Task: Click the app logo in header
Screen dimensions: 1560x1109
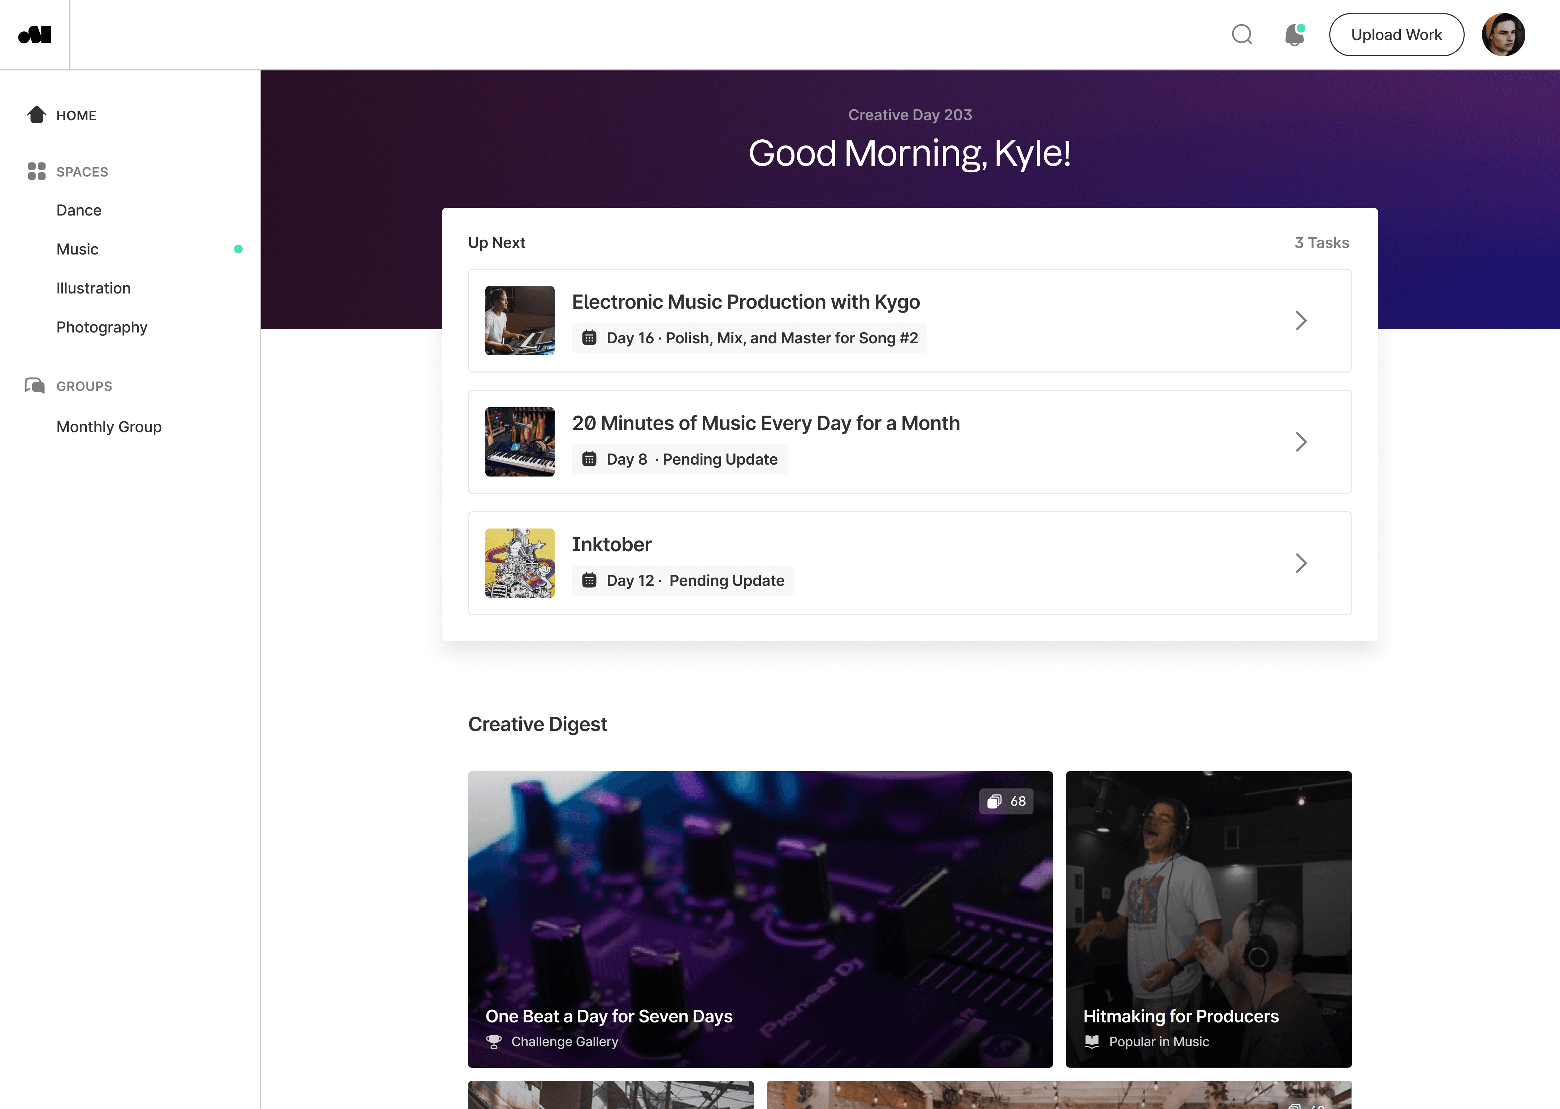Action: click(35, 35)
